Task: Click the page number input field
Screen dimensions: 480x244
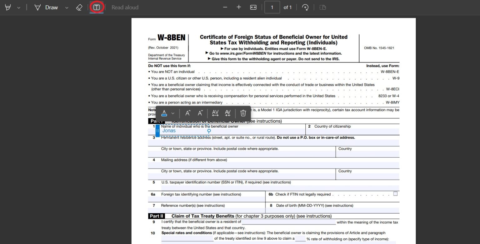Action: pos(272,7)
